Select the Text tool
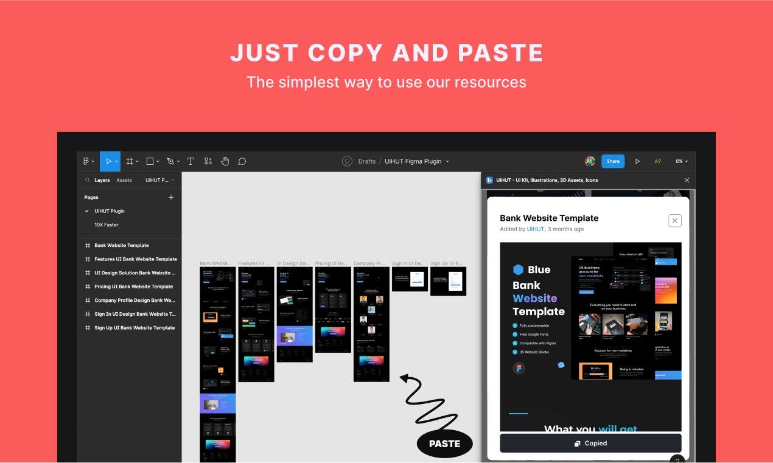The height and width of the screenshot is (463, 773). tap(191, 161)
